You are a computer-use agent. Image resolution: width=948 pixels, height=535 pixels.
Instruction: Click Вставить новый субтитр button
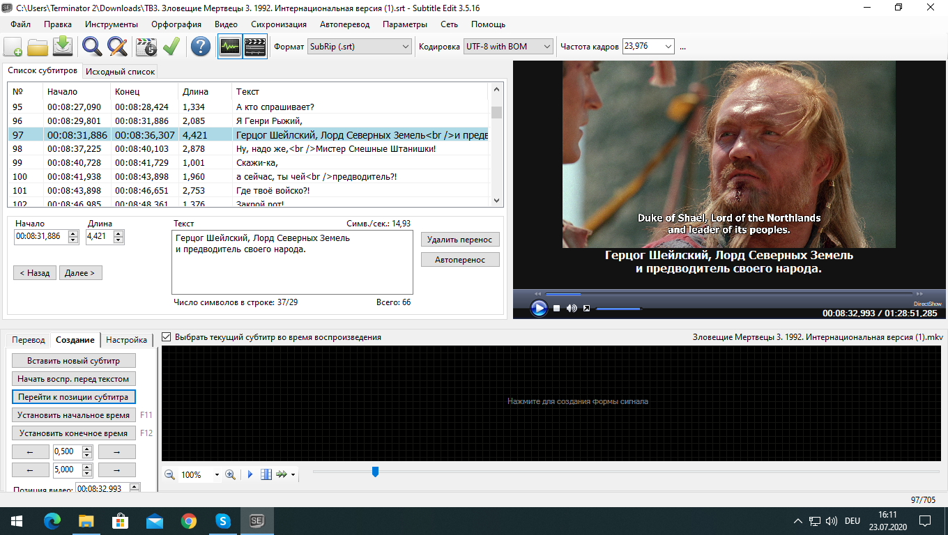click(74, 361)
